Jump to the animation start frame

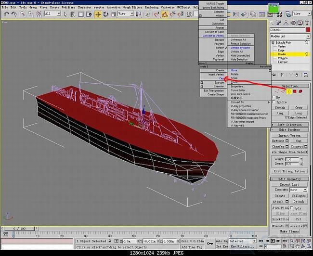(x=261, y=241)
